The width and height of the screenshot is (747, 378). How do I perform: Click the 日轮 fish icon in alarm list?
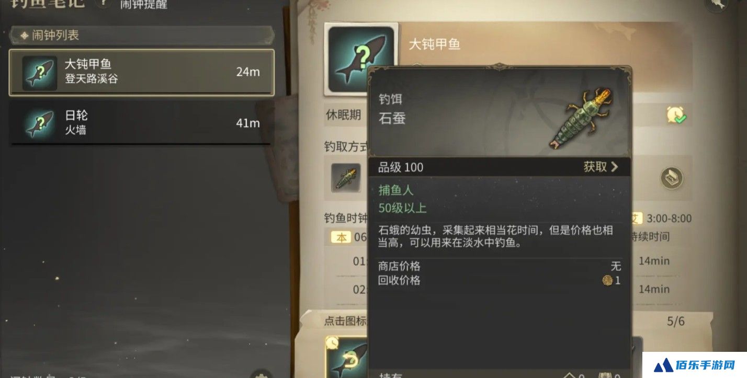tap(40, 123)
